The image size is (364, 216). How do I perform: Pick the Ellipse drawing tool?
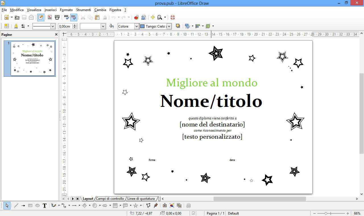(x=37, y=205)
